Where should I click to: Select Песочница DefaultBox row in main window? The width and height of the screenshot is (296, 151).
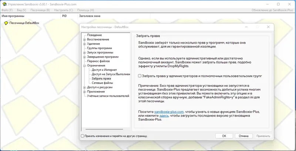coord(24,23)
